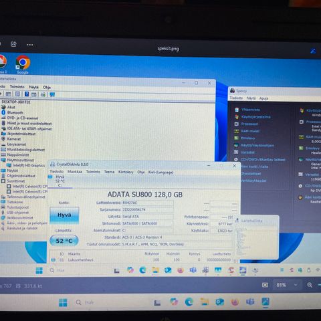The width and height of the screenshot is (321, 321).
Task: Open File Explorer from the bottom taskbar
Action: [x=204, y=302]
